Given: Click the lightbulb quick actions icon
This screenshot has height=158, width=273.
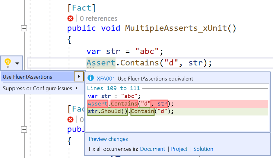Looking at the screenshot, I should pos(8,63).
